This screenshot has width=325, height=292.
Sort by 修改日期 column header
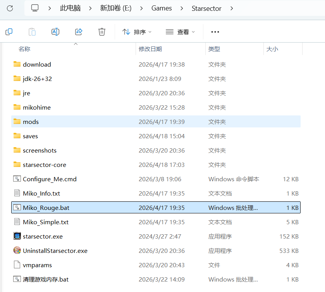[150, 49]
